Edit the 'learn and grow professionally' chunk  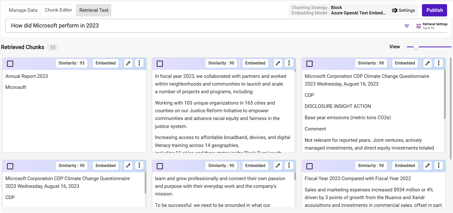pos(278,166)
